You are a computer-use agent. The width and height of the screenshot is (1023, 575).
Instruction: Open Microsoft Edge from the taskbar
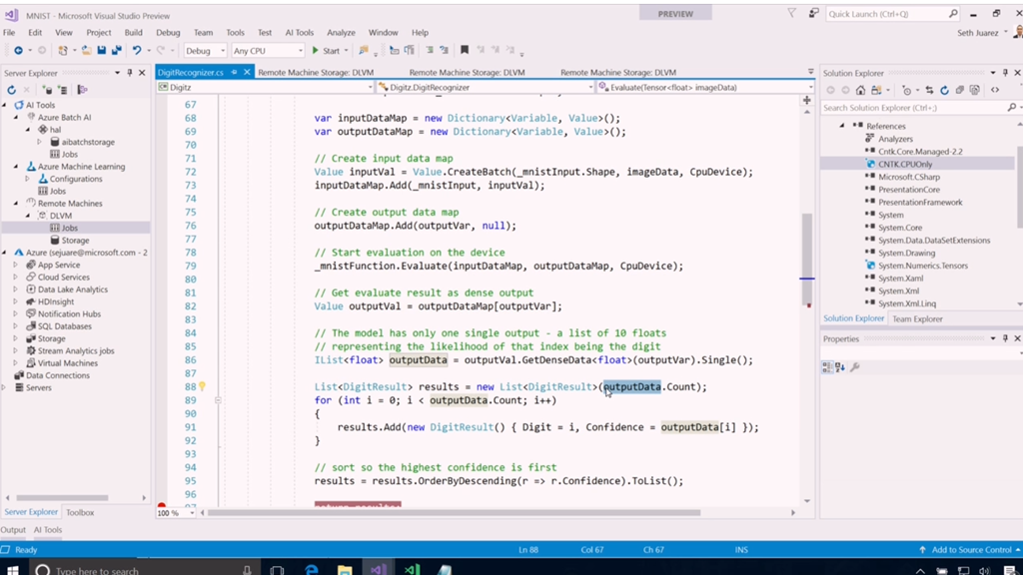point(312,569)
